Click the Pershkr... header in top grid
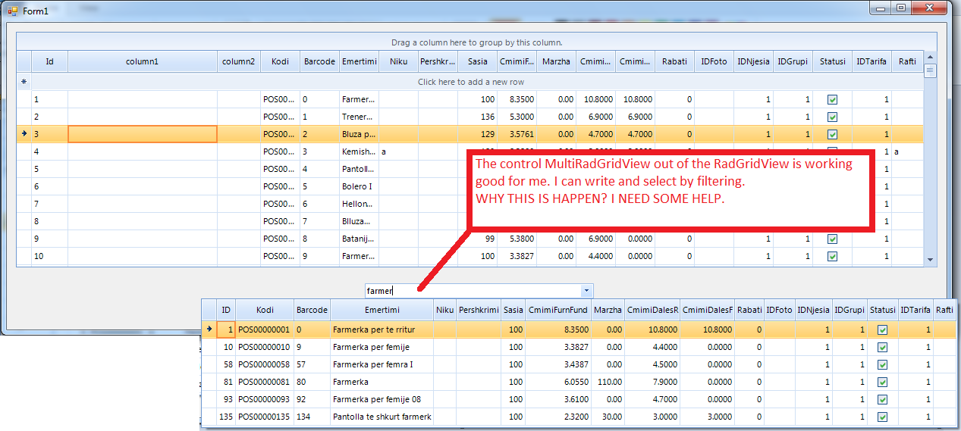 (x=438, y=62)
